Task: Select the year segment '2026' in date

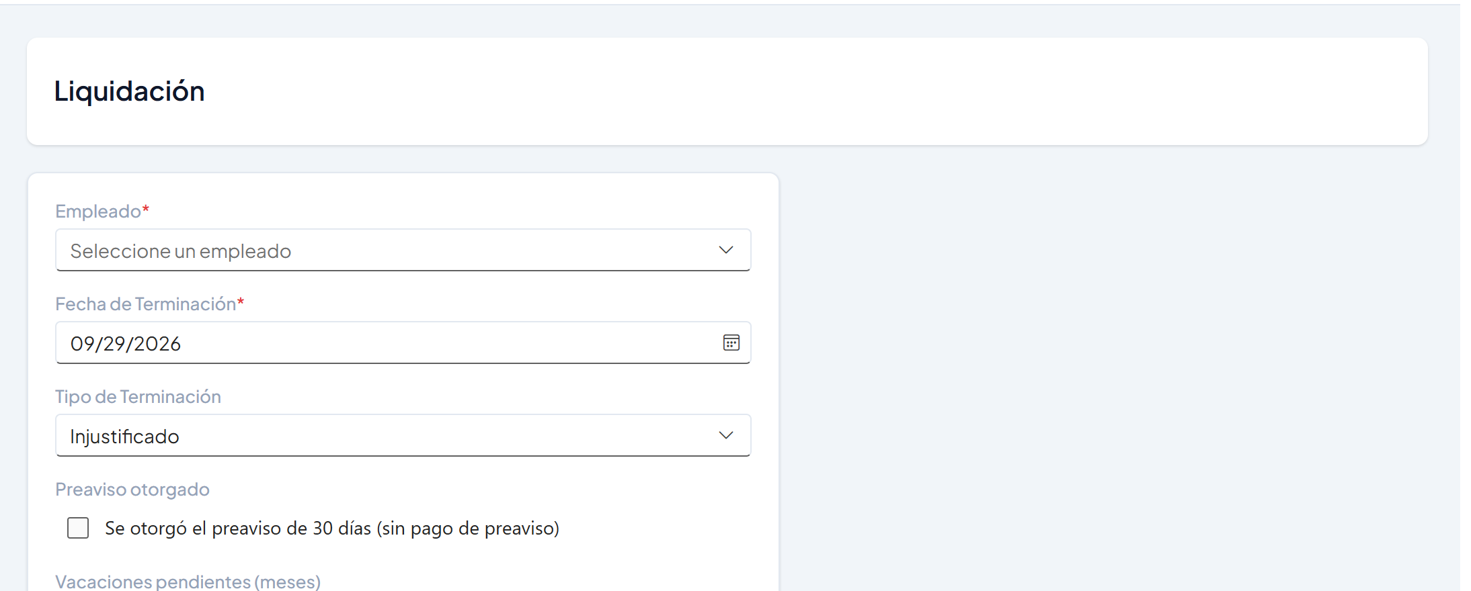Action: click(157, 344)
